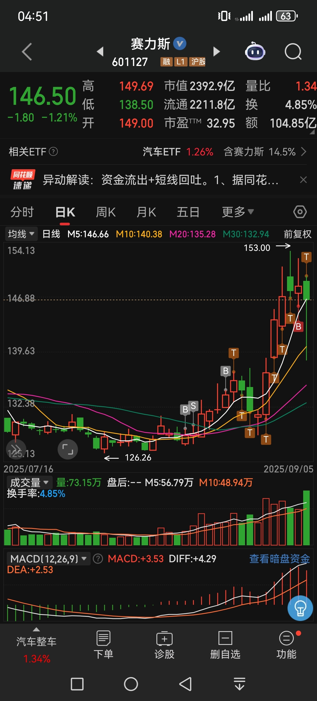Tap the M30:132.94 moving average label

[x=246, y=234]
